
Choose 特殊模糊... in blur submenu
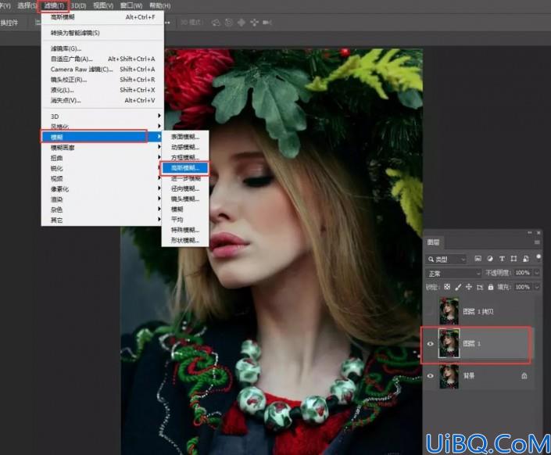point(185,230)
